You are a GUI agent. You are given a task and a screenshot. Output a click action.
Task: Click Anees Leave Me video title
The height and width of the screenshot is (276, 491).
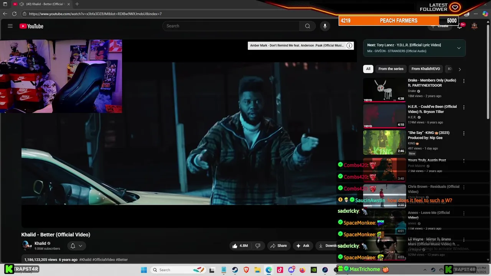tap(429, 215)
